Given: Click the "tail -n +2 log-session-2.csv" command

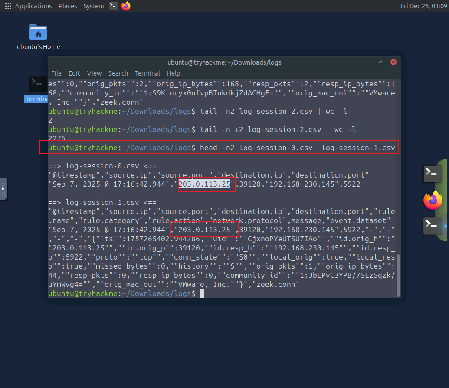Looking at the screenshot, I should (261, 129).
